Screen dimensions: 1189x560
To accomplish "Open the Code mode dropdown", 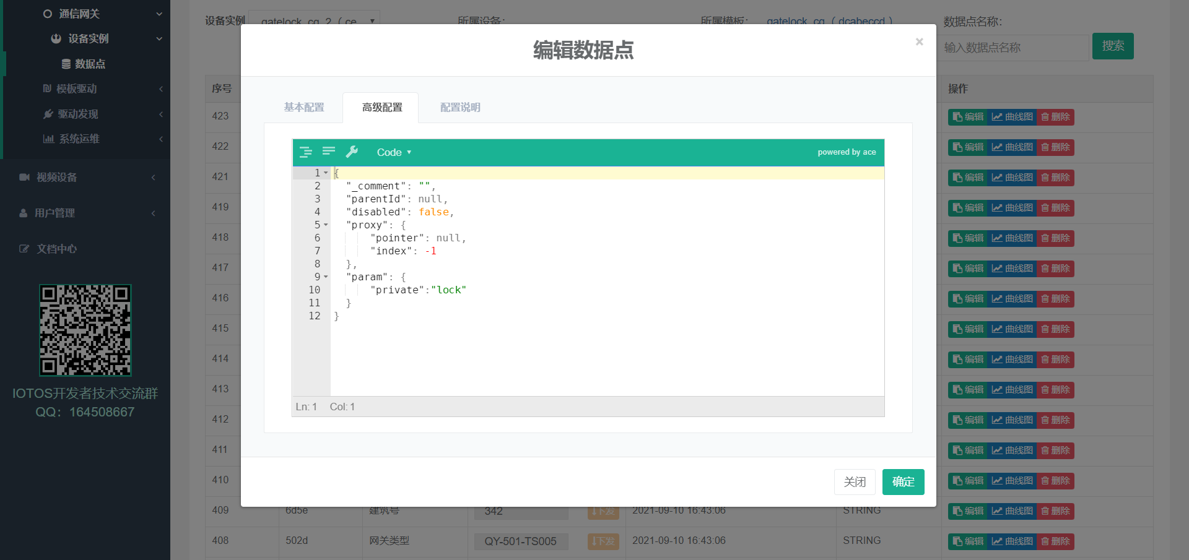I will point(394,152).
